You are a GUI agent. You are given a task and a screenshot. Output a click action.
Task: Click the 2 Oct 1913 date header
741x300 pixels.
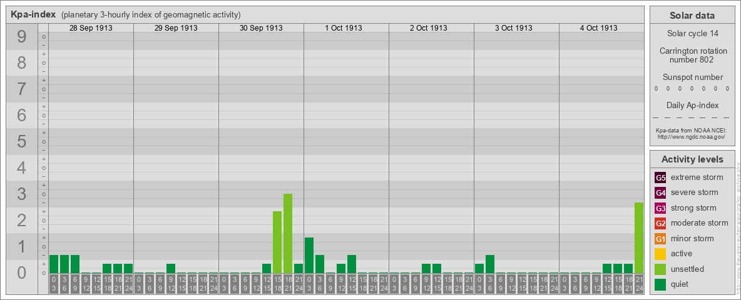[429, 28]
